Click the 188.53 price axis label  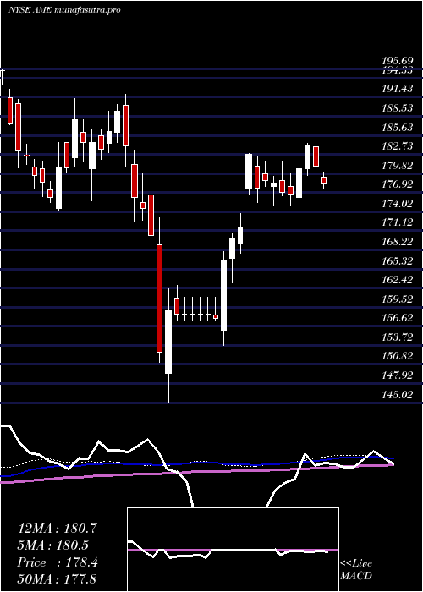(x=397, y=108)
